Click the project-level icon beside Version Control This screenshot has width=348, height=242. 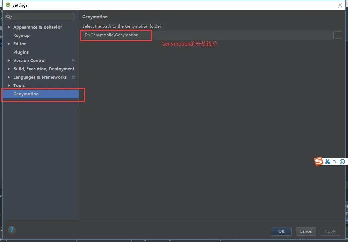74,60
